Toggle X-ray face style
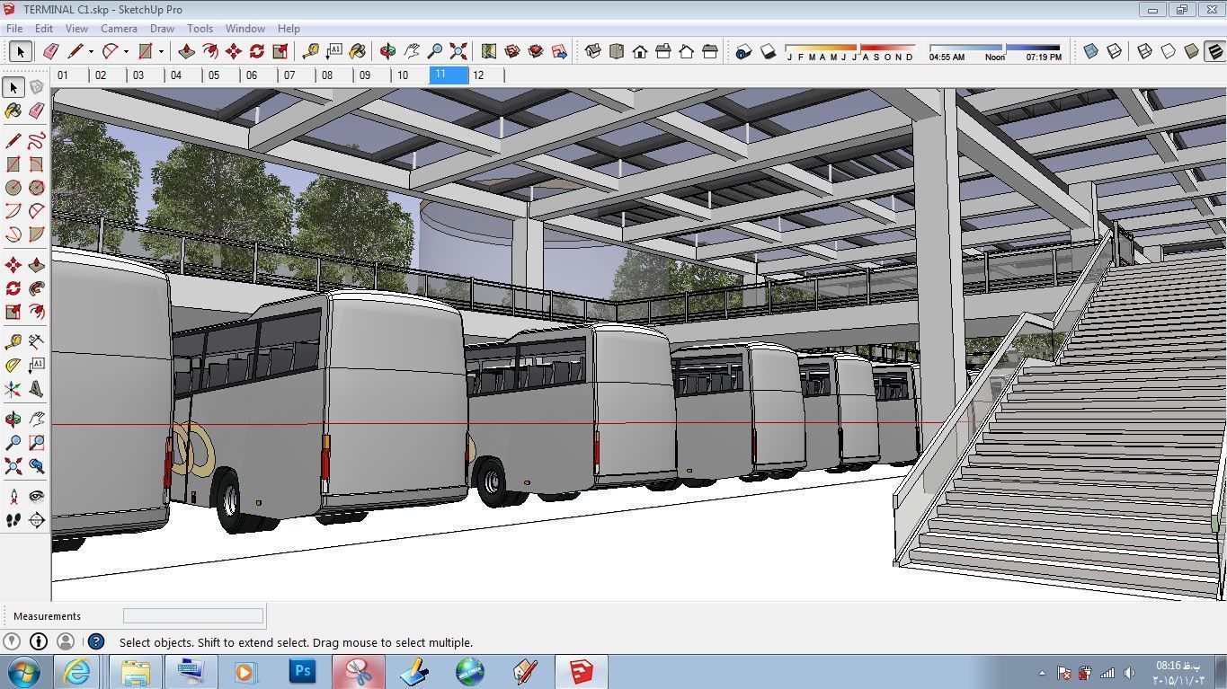The image size is (1227, 689). coord(1091,51)
